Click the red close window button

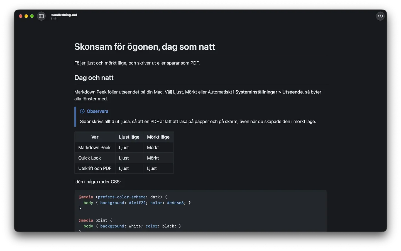21,16
